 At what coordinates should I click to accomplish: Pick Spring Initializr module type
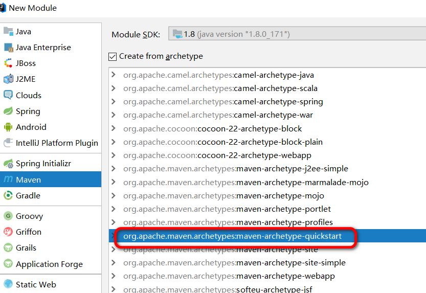click(51, 163)
